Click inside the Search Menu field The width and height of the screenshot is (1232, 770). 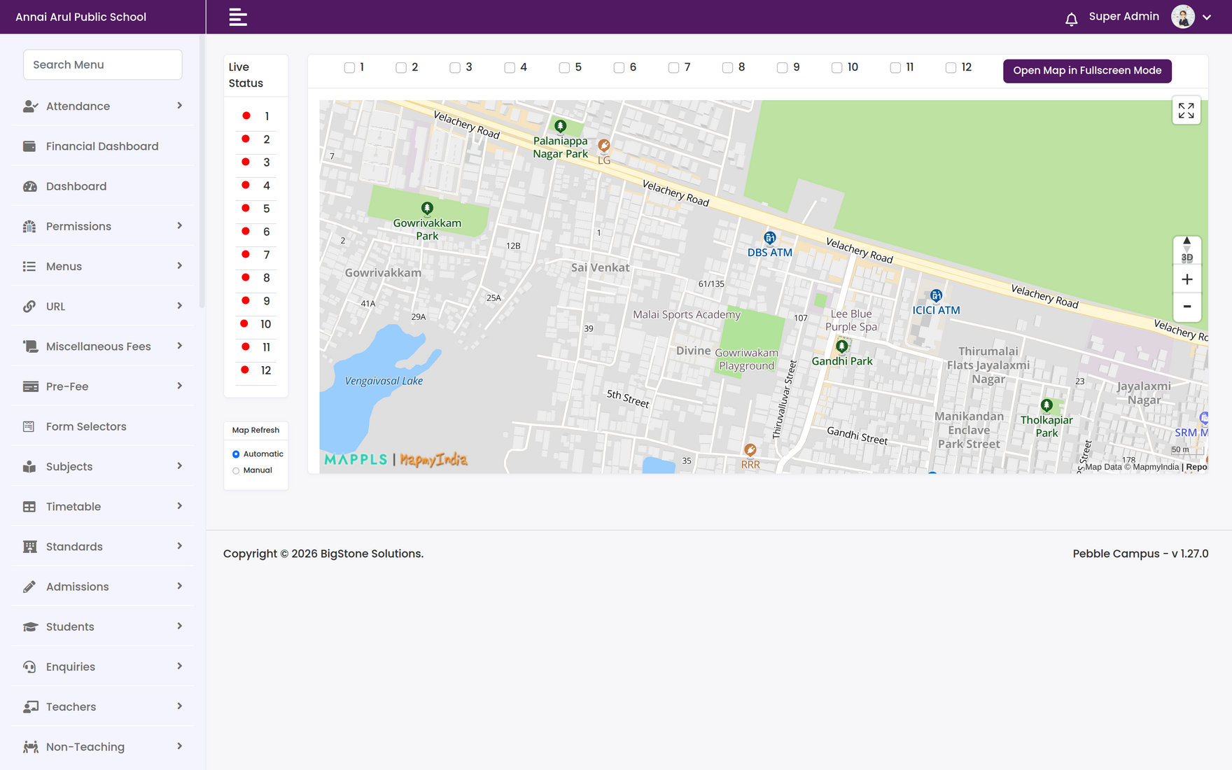click(x=103, y=64)
